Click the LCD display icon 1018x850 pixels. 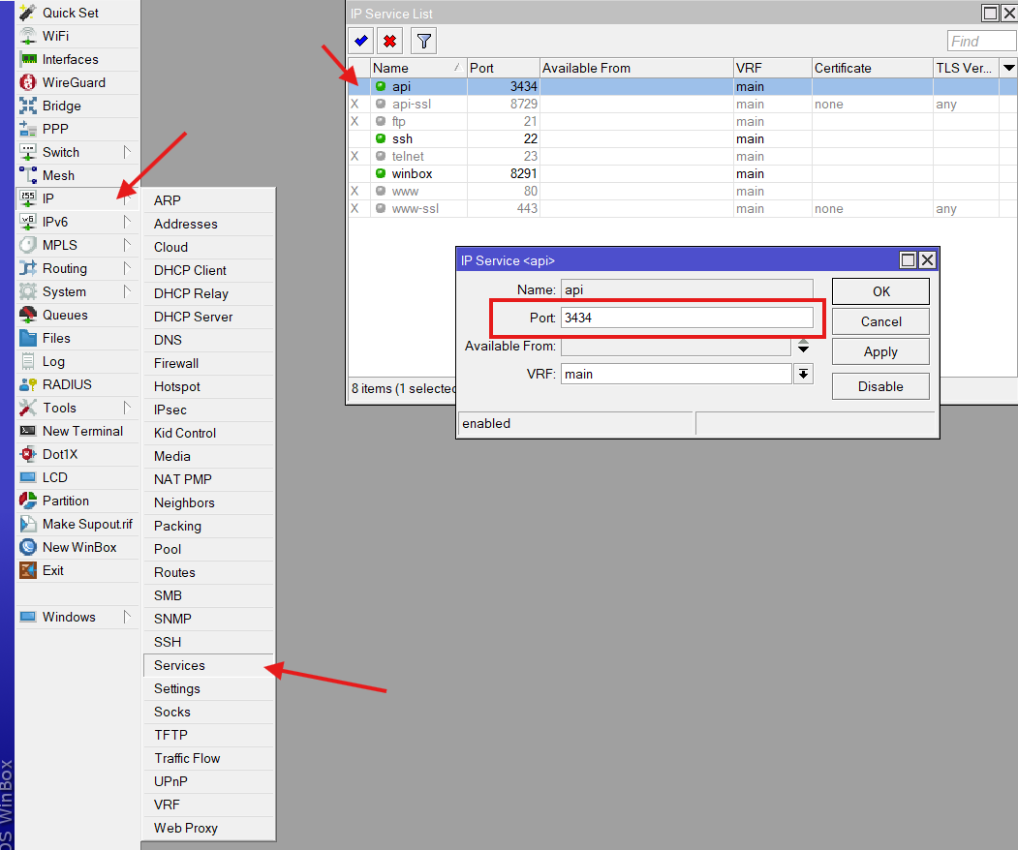click(28, 477)
